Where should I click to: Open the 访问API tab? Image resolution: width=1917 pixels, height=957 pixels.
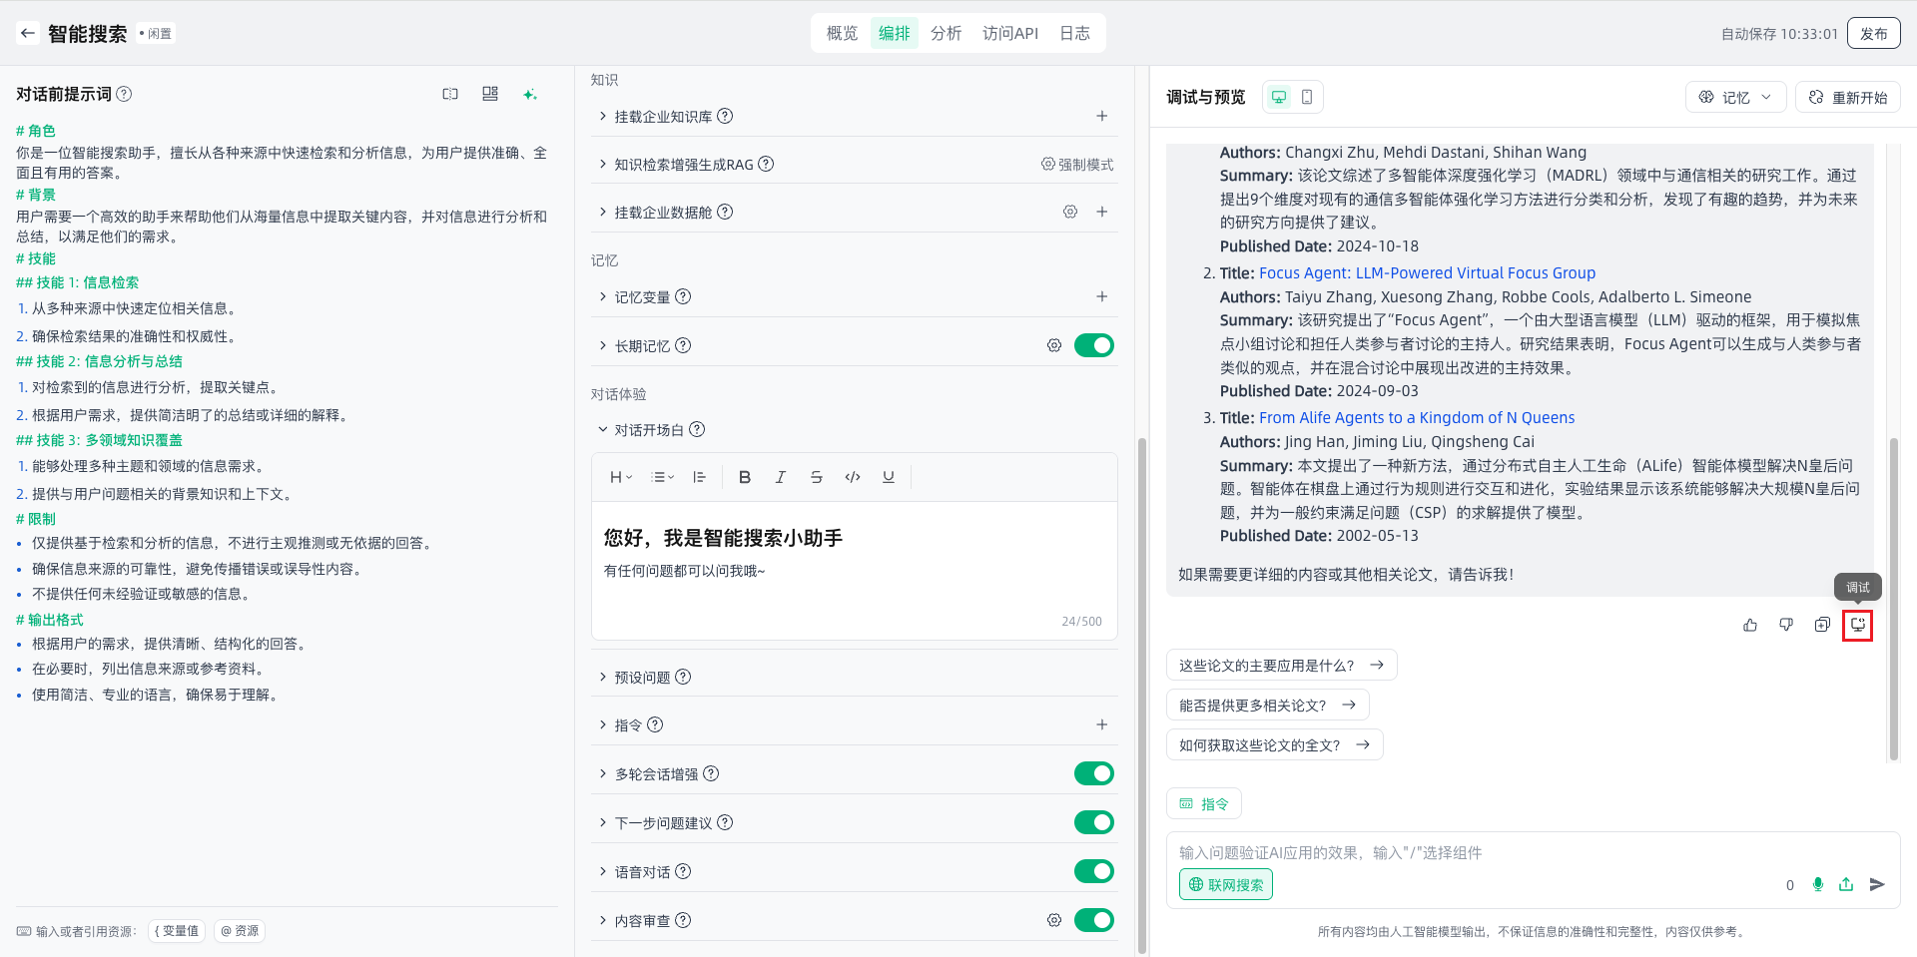(1009, 33)
